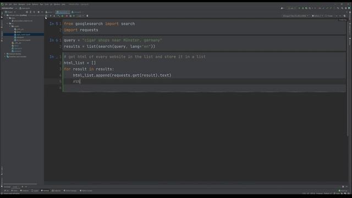Open the Problems tool window button
Viewport: 352px width, 198px height.
[24, 191]
